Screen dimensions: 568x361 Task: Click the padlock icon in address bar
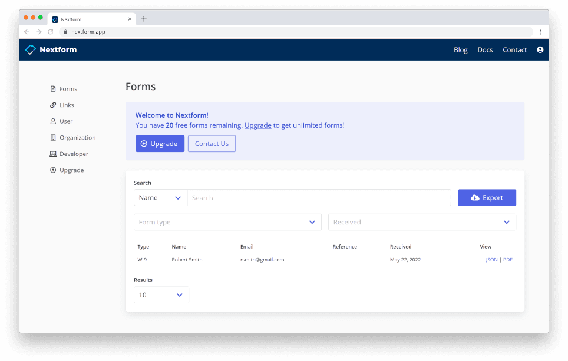(x=65, y=32)
